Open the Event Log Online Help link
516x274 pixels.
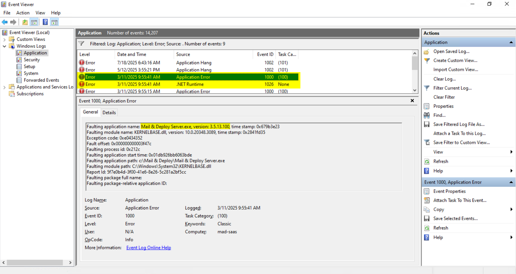pyautogui.click(x=149, y=248)
